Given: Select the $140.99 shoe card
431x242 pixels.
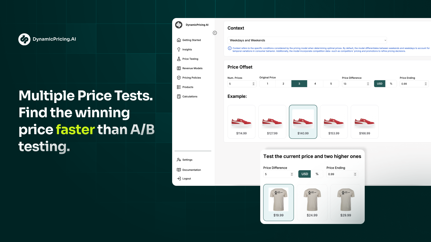Looking at the screenshot, I should coord(303,122).
